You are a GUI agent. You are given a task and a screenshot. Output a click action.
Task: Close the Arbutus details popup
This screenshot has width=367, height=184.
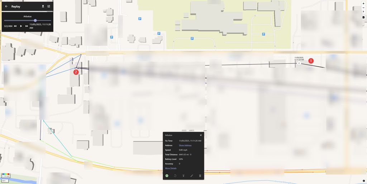201,135
